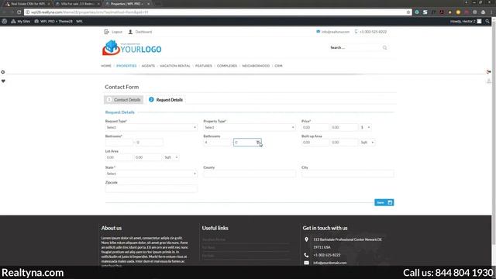Open the VACATION RENTAL navigation item
Screen dimensions: 496x279
pyautogui.click(x=175, y=66)
